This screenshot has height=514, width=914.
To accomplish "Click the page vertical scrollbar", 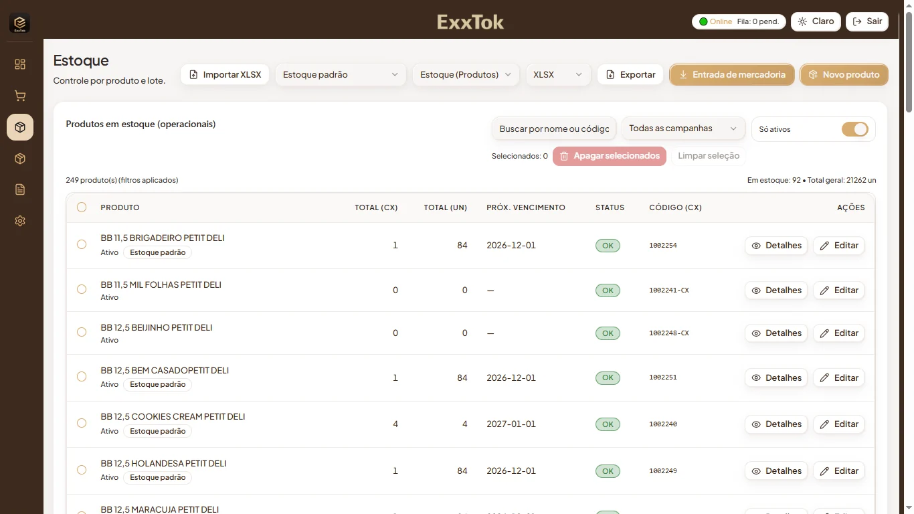I will tap(909, 62).
